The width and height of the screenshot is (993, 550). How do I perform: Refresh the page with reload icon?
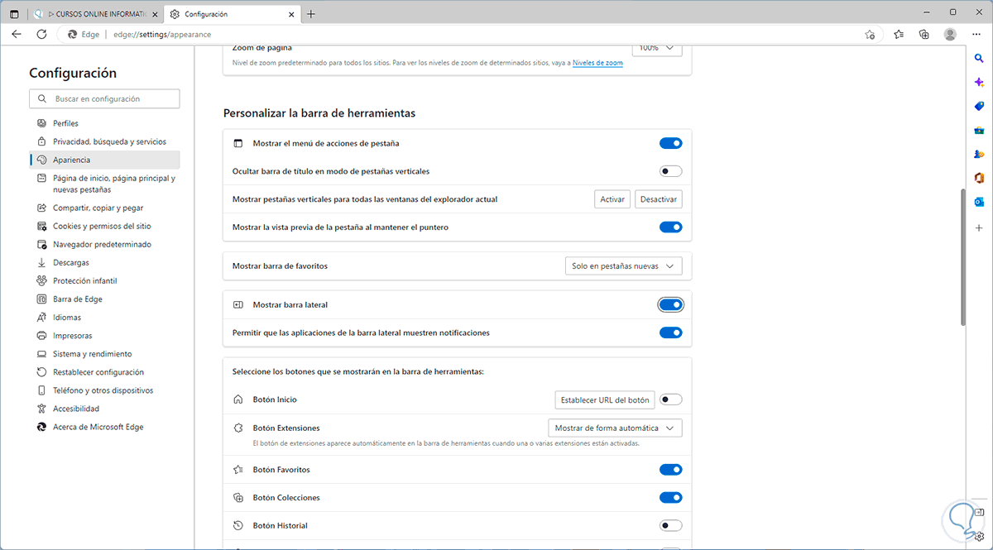tap(41, 35)
